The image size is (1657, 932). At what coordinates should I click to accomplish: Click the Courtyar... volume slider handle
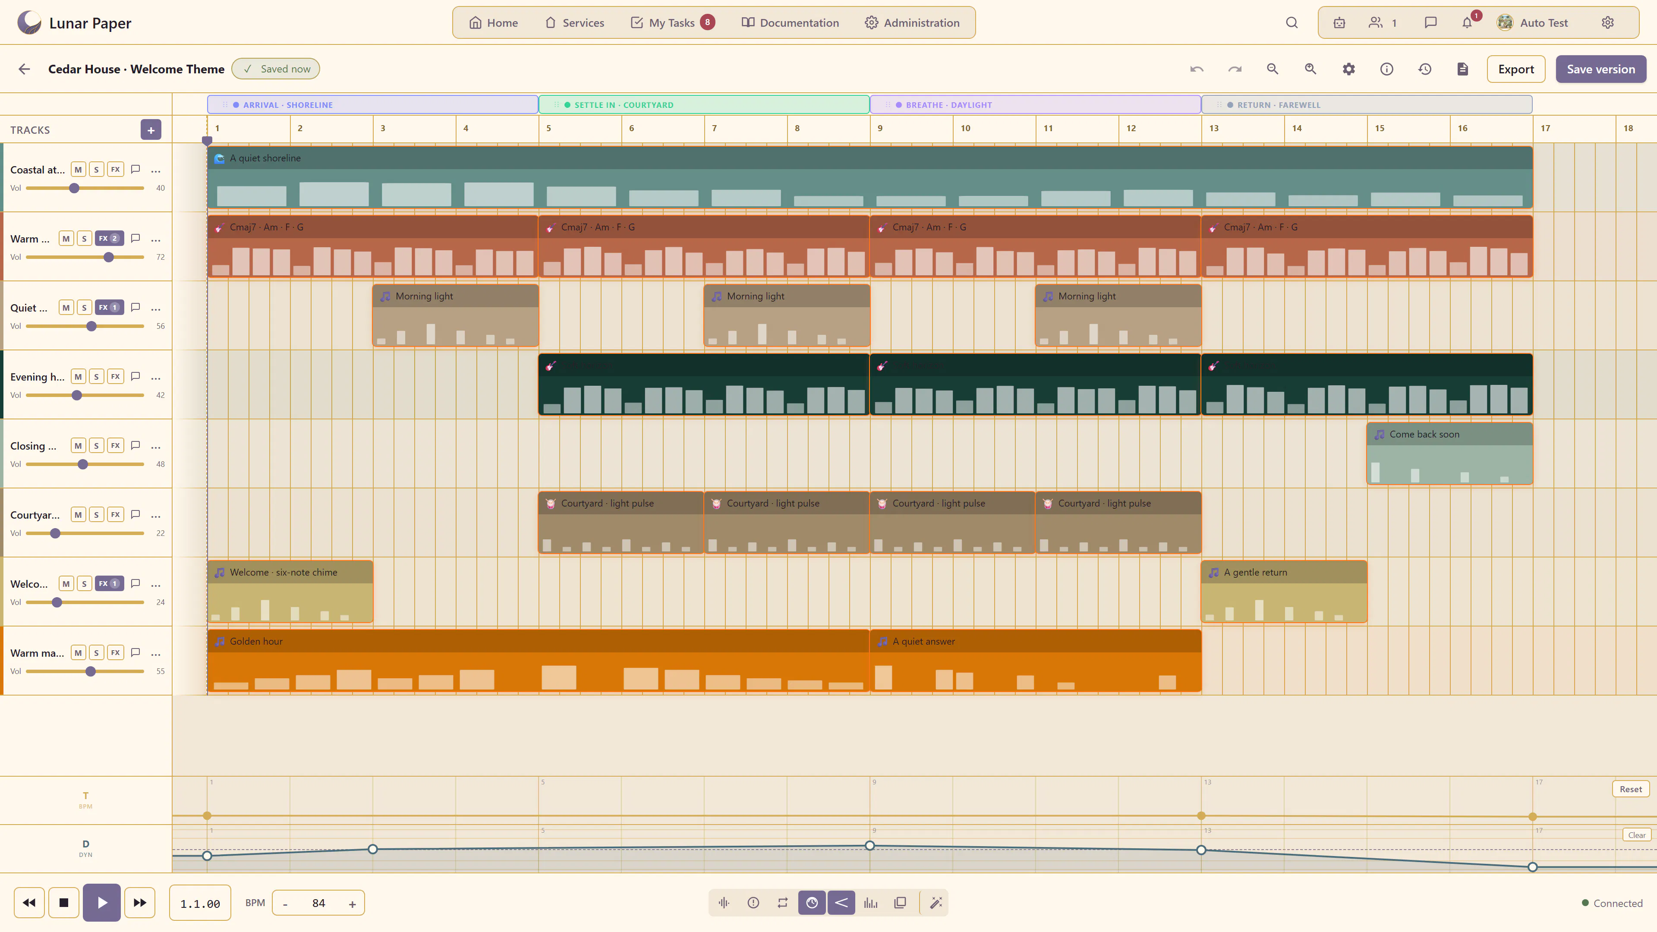tap(55, 533)
